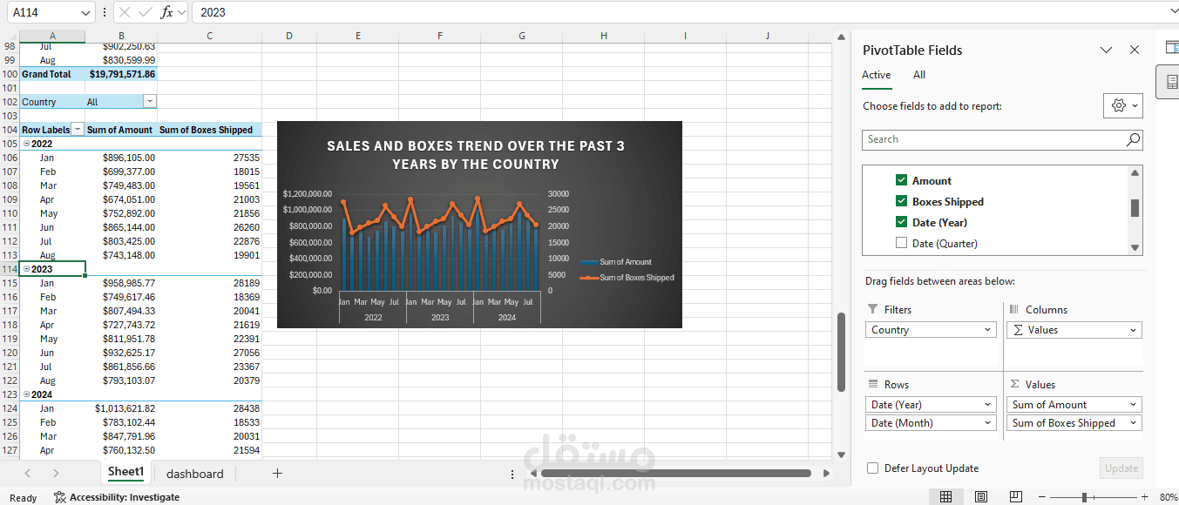Image resolution: width=1179 pixels, height=505 pixels.
Task: Click the formula bar options dots icon
Action: (105, 12)
